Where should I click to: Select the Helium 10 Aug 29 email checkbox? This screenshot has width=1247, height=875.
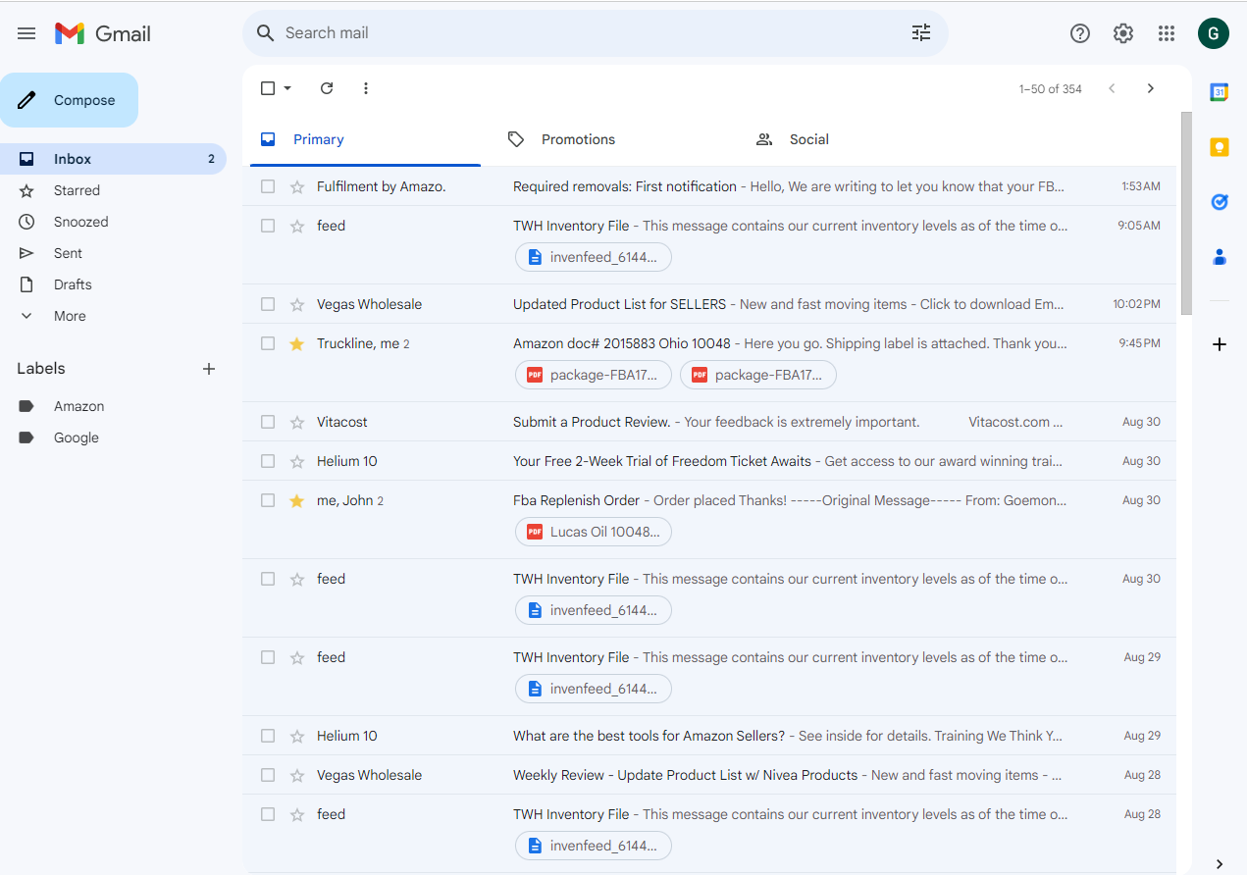268,736
